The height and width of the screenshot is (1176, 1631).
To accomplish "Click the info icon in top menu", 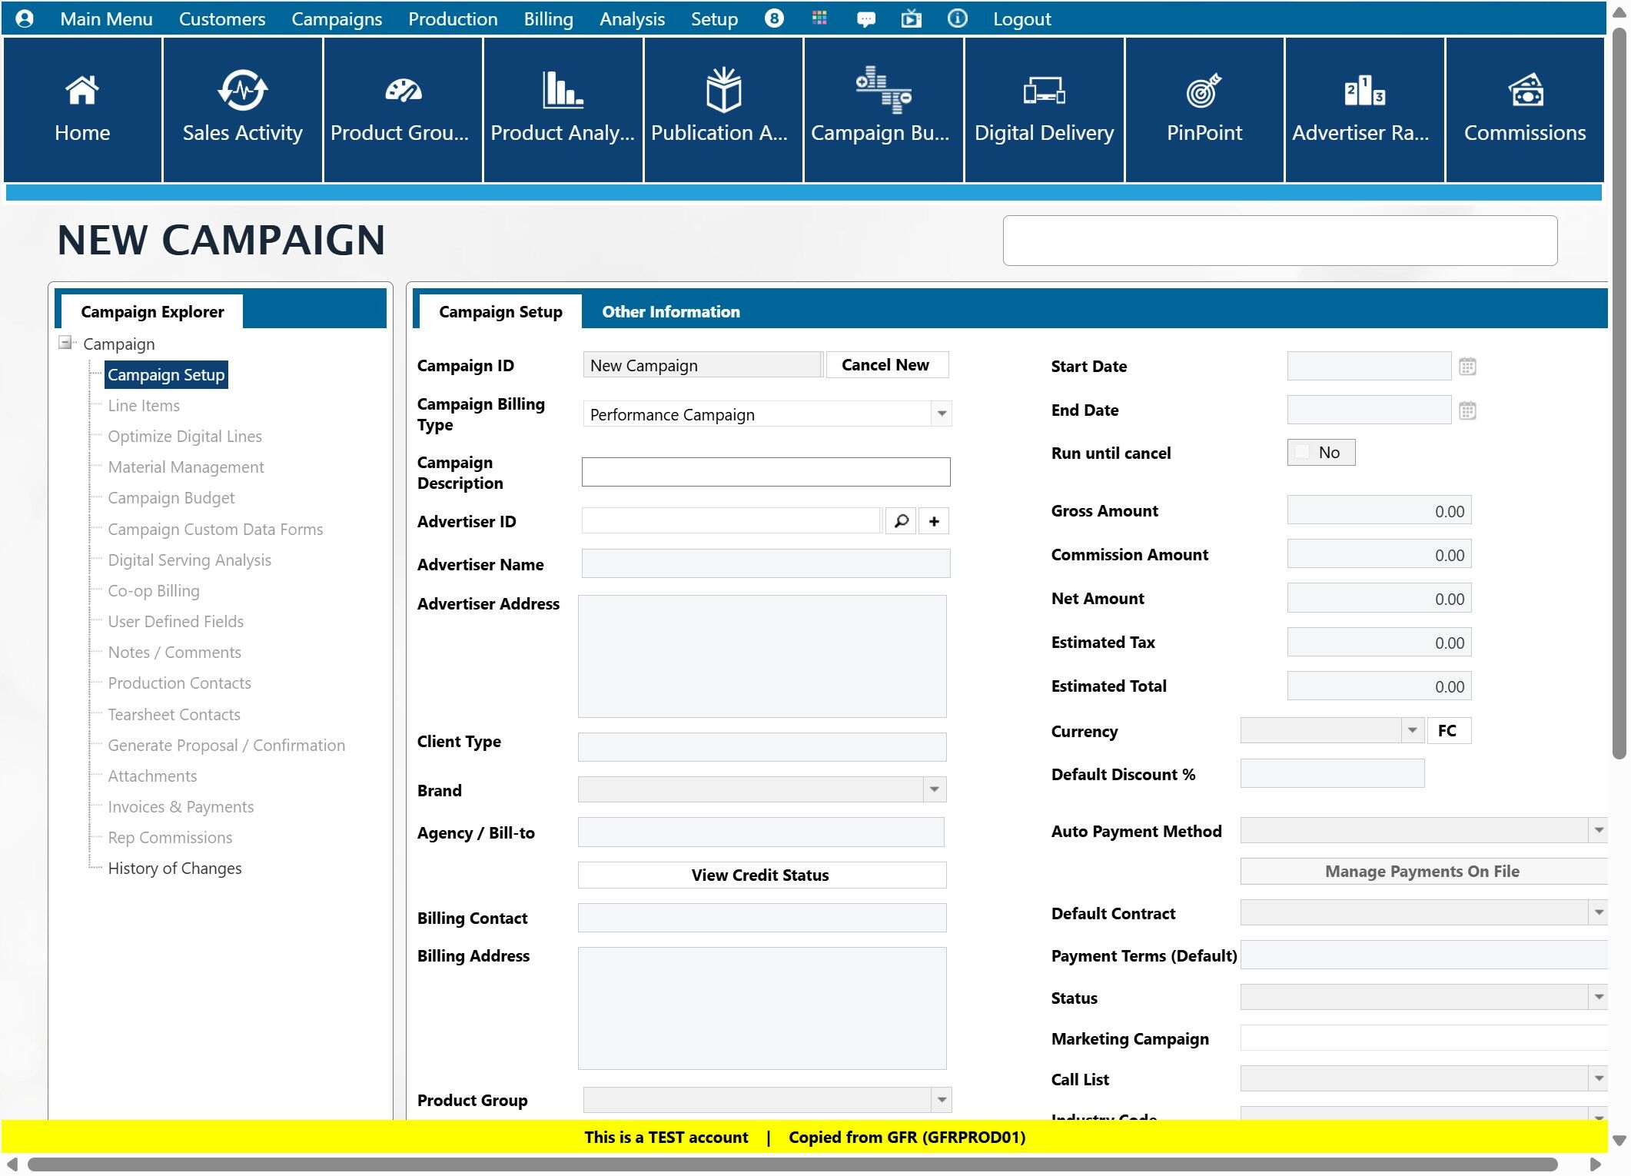I will coord(957,18).
